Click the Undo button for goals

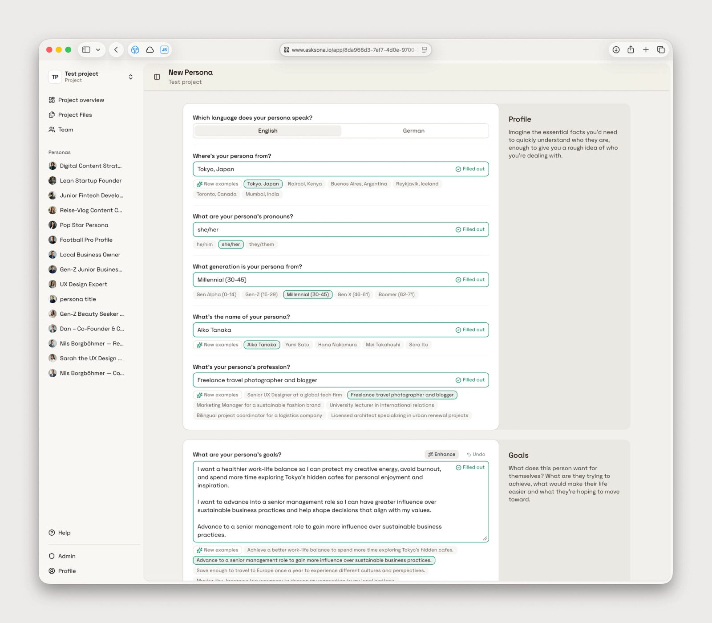click(x=476, y=454)
